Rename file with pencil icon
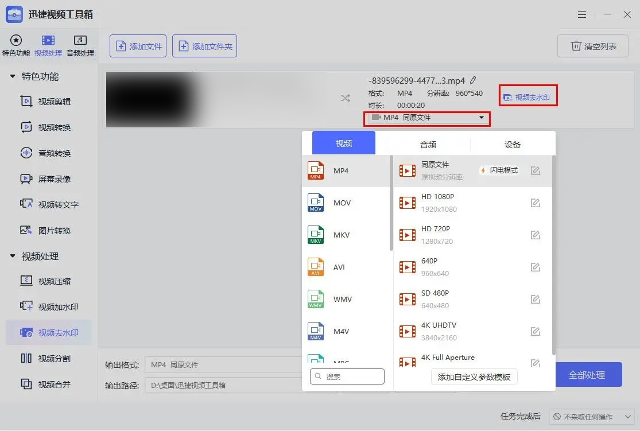 click(x=473, y=80)
